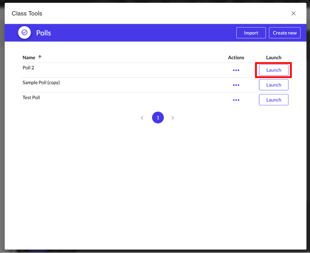Select the Poll 2 row name

(28, 68)
